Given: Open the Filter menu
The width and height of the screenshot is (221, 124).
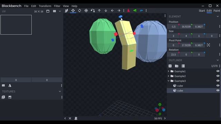Looking at the screenshot, I should (57, 6).
